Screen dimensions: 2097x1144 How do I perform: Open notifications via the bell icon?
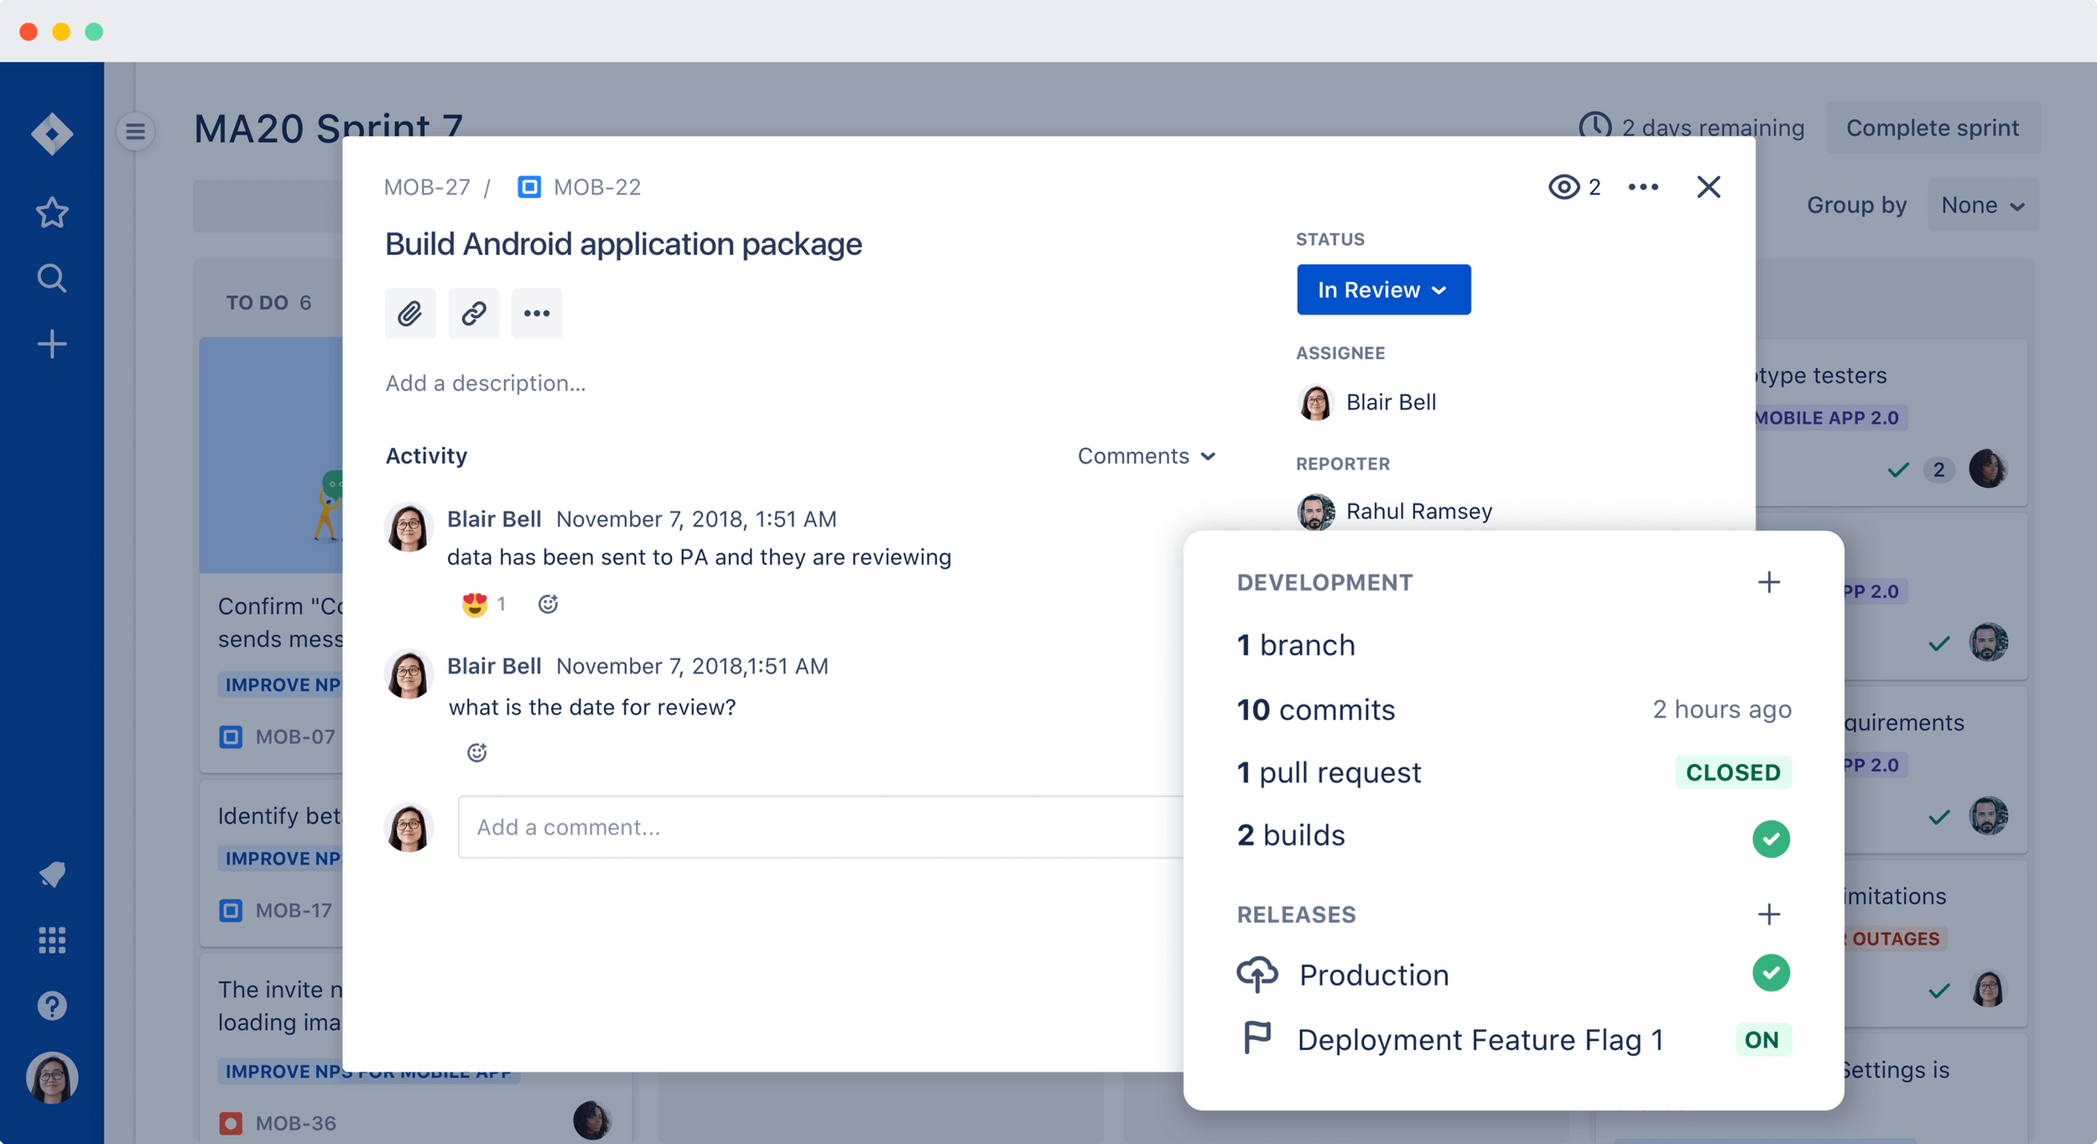click(x=52, y=875)
